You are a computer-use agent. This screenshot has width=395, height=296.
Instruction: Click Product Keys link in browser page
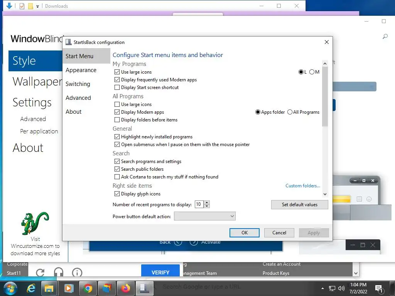[276, 273]
